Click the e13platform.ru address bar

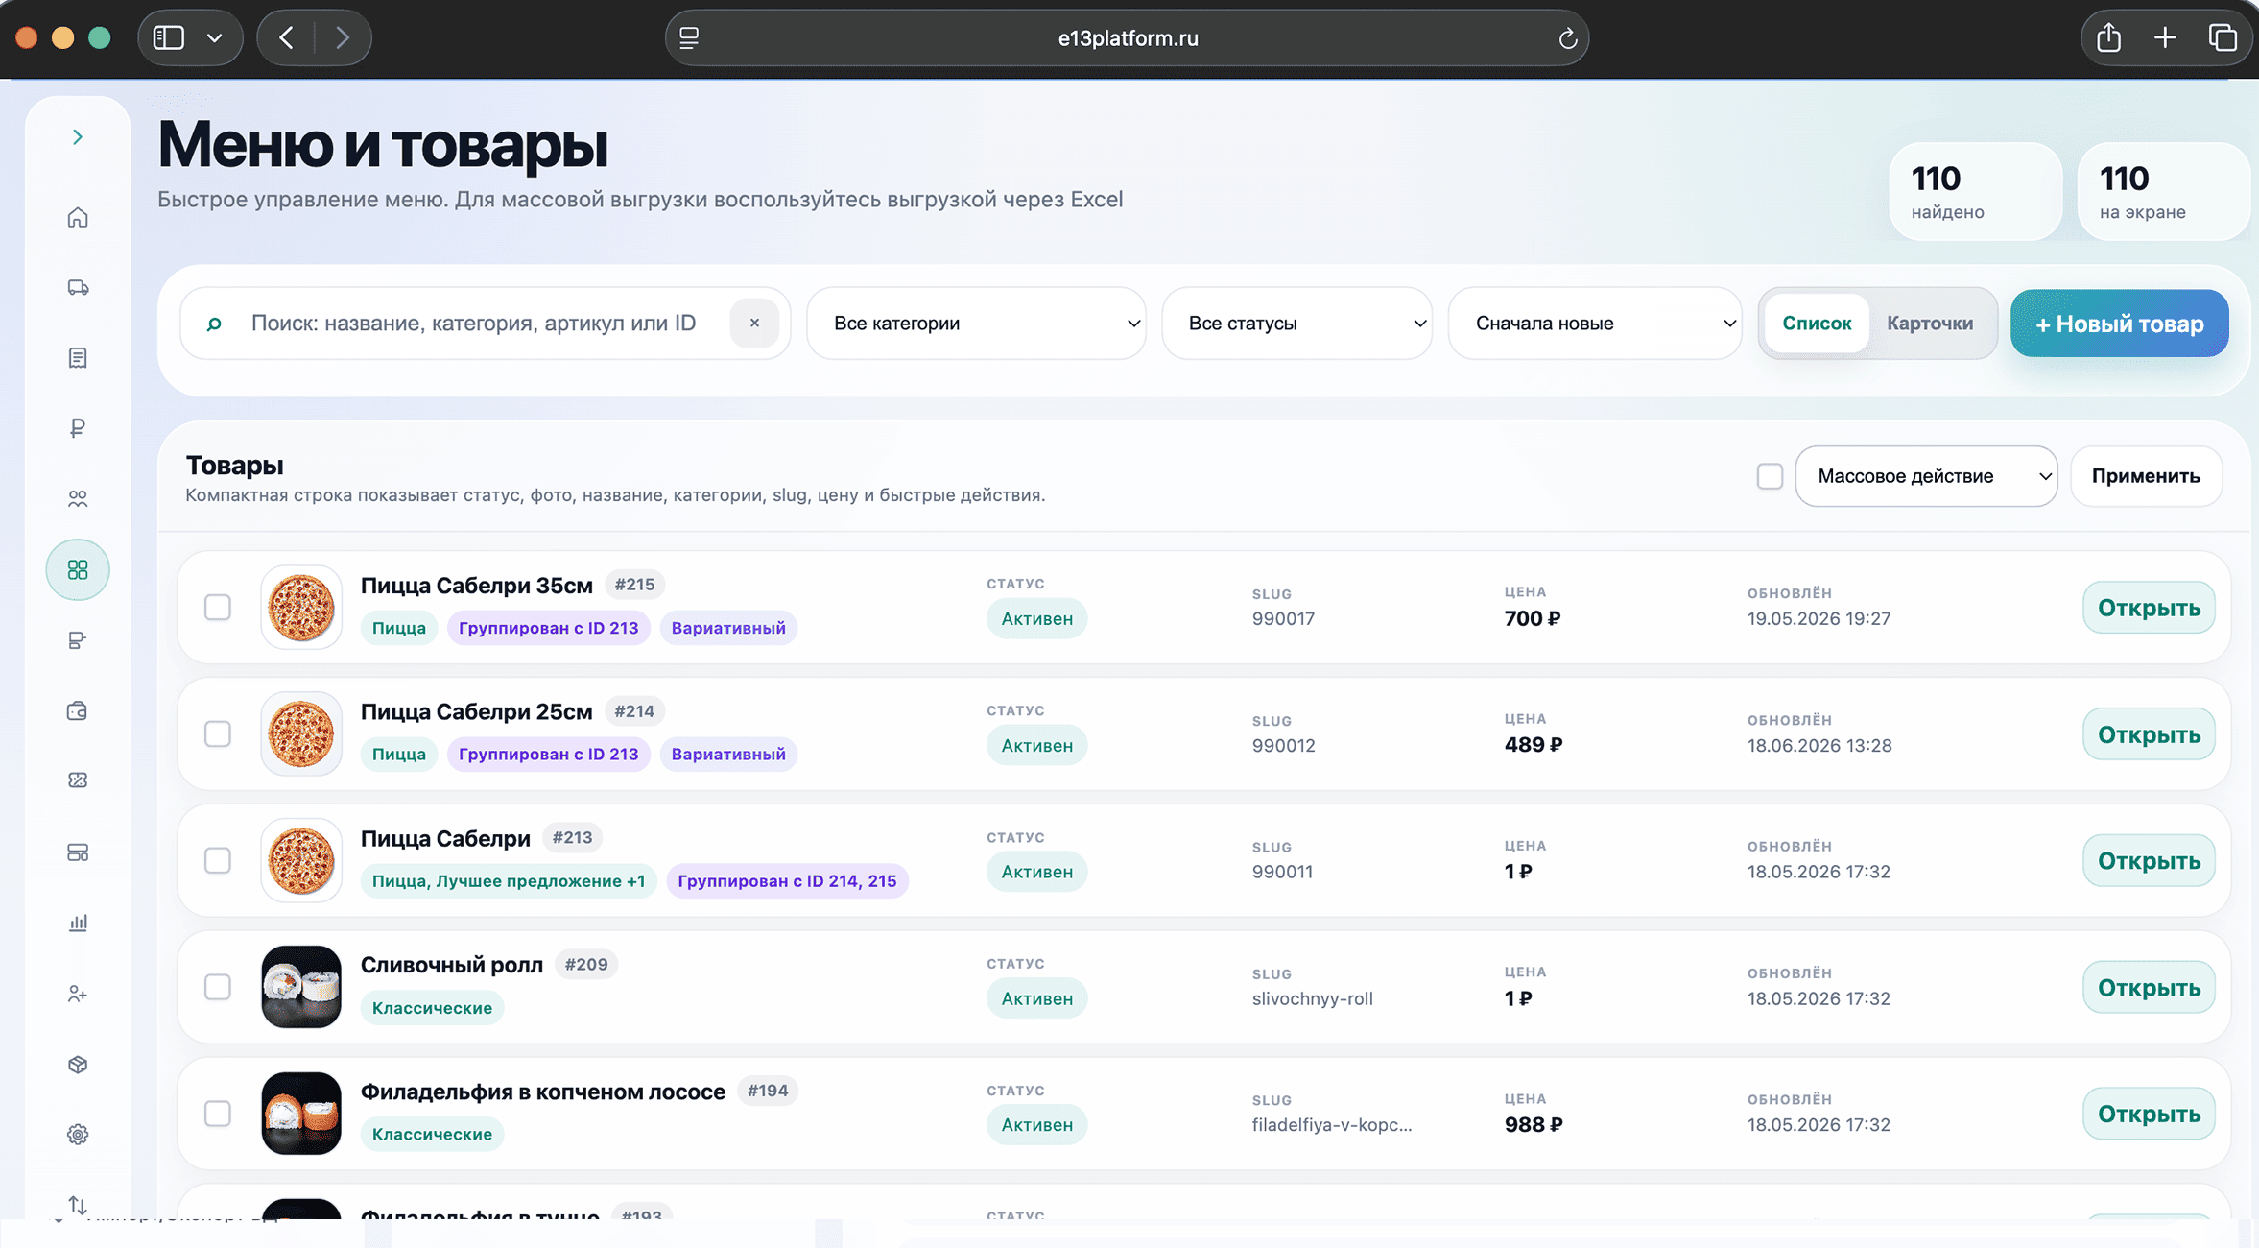1127,38
